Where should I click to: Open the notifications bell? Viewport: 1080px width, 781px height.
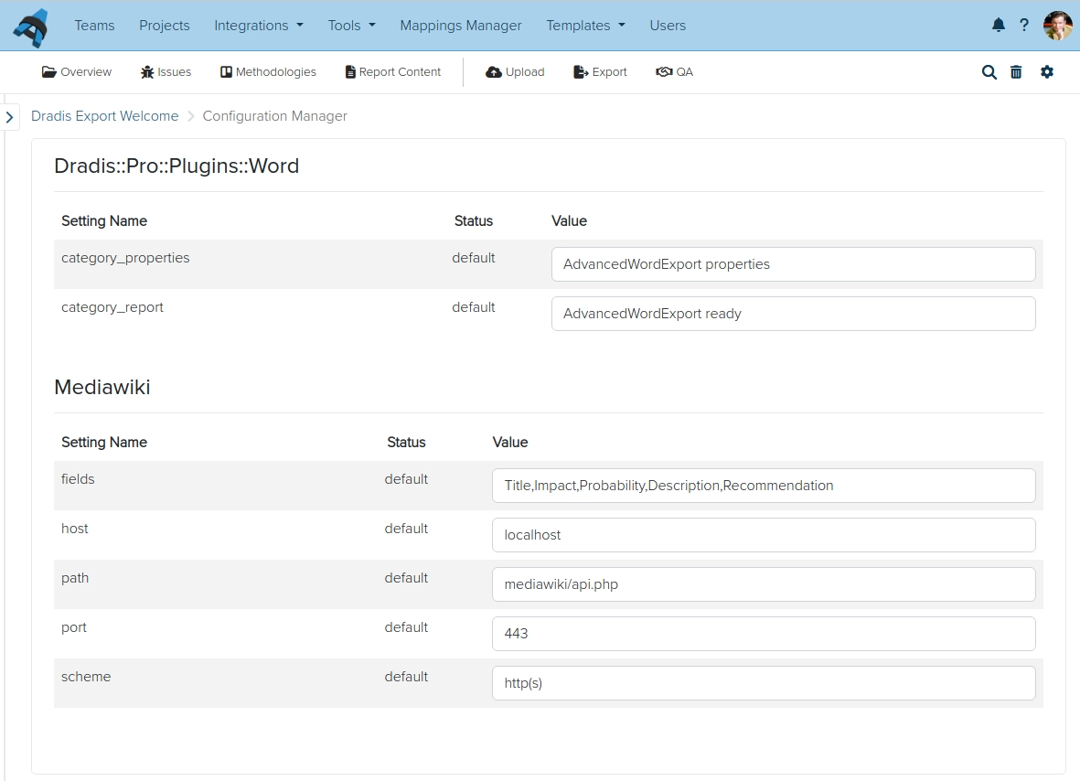click(x=998, y=26)
